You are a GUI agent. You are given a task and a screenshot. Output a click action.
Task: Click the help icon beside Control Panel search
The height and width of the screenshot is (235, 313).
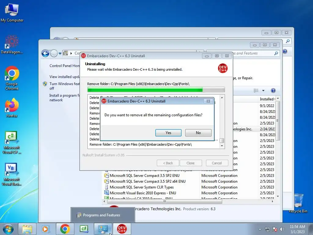285,51
